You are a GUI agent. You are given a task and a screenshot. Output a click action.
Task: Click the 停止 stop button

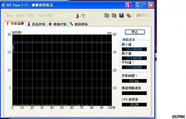click(x=135, y=32)
